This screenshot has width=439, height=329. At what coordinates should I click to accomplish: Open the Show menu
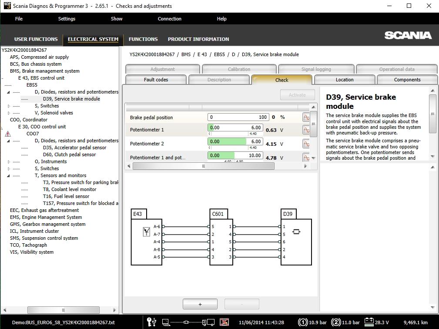point(117,19)
